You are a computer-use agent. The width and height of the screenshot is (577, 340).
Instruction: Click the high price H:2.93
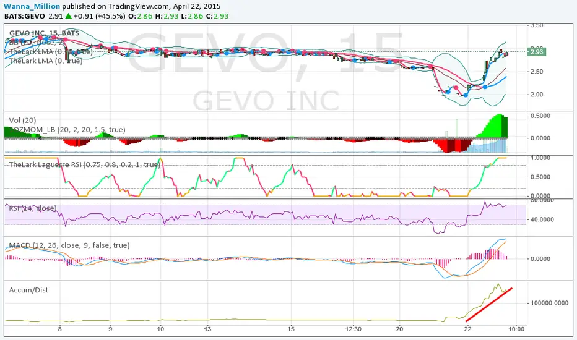tap(167, 16)
